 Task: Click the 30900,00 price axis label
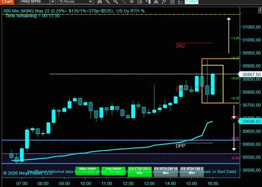point(252,66)
